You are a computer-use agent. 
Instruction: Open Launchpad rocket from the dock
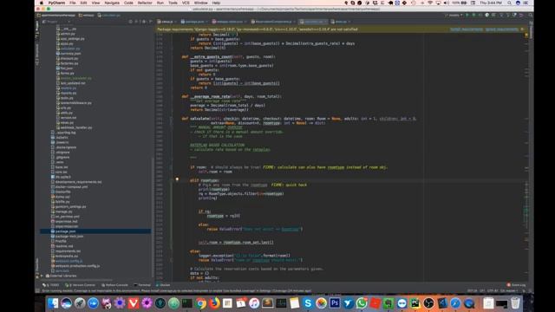point(80,303)
